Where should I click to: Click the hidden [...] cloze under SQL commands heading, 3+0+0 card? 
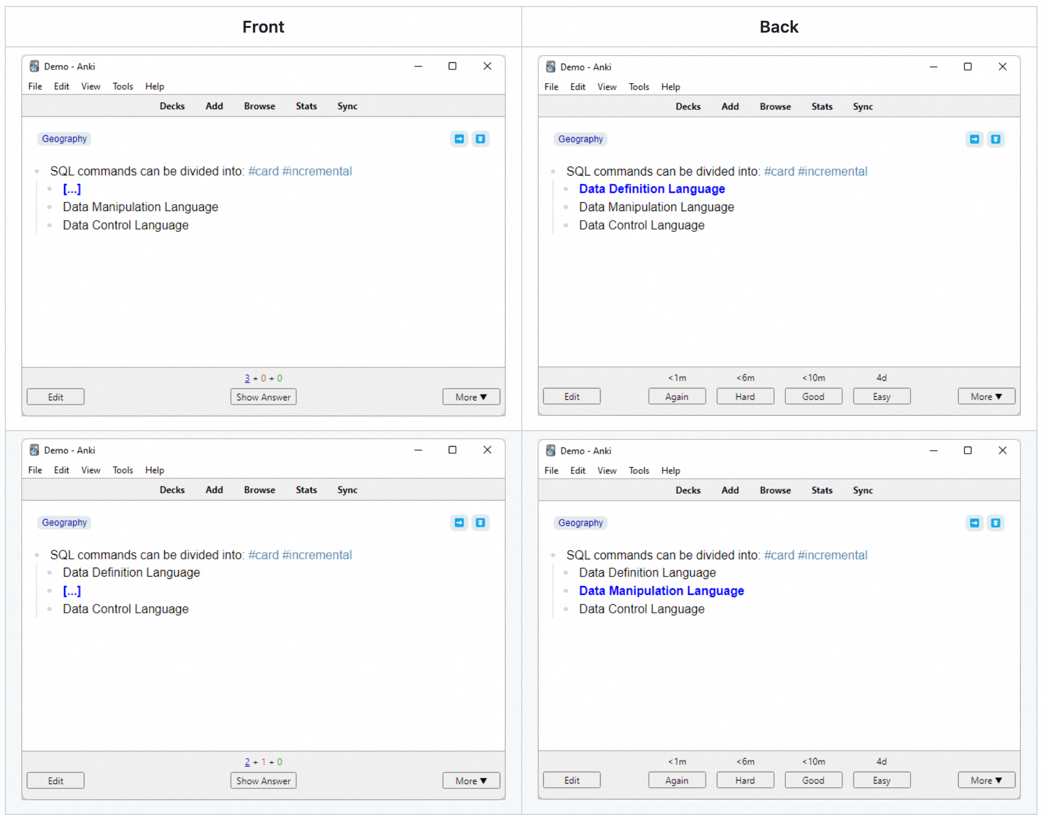tap(72, 189)
